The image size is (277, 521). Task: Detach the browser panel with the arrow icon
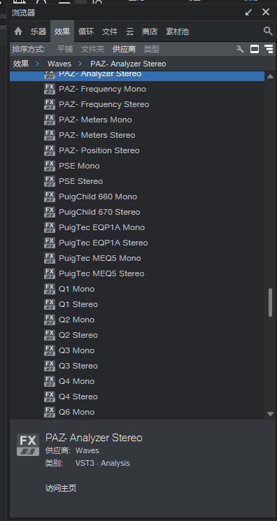point(248,13)
